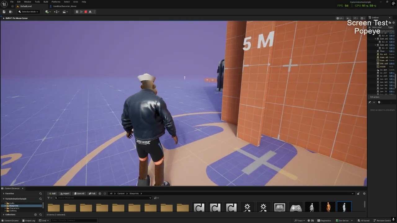The height and width of the screenshot is (223, 397).
Task: Close the Content Browser tab
Action: point(22,188)
